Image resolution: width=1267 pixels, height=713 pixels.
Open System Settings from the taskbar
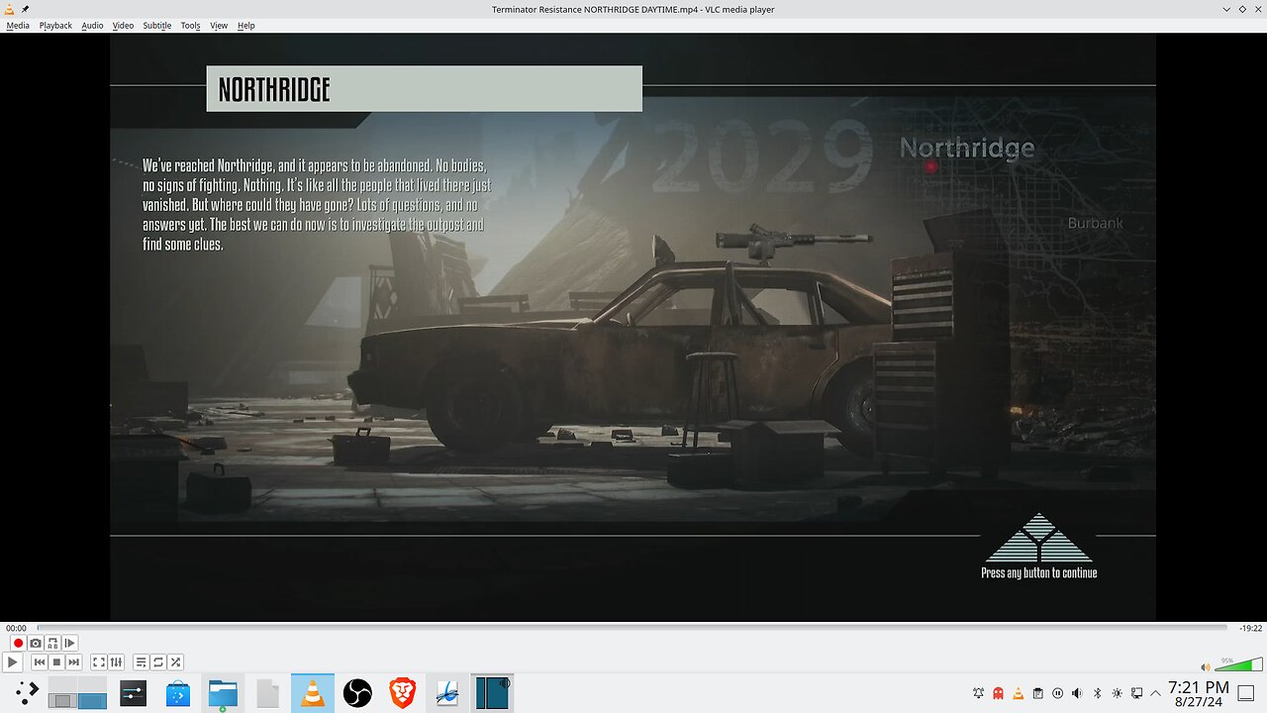(x=134, y=692)
